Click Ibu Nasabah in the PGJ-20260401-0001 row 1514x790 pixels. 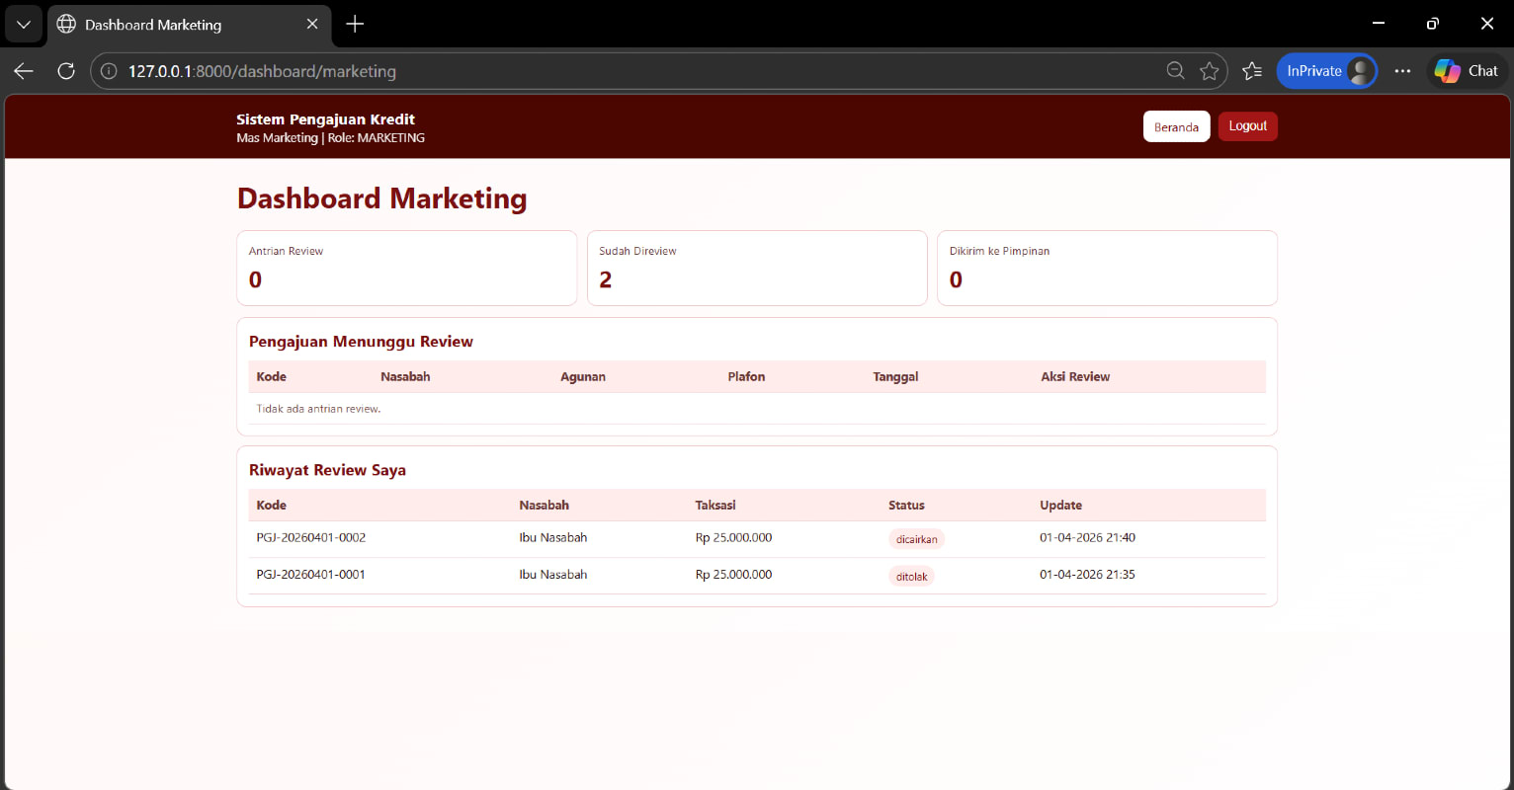point(553,575)
